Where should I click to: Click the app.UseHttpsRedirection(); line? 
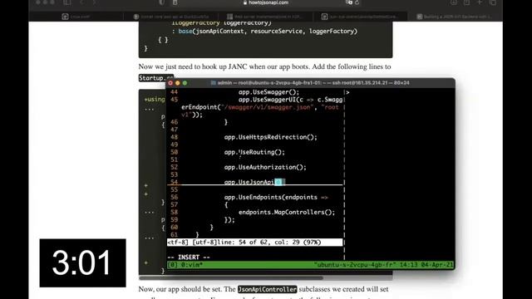(x=270, y=137)
